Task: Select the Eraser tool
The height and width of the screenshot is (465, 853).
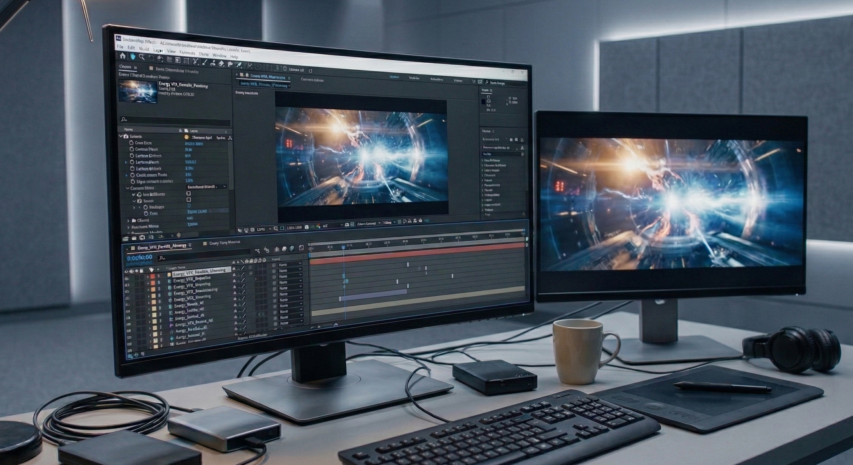Action: (x=221, y=64)
